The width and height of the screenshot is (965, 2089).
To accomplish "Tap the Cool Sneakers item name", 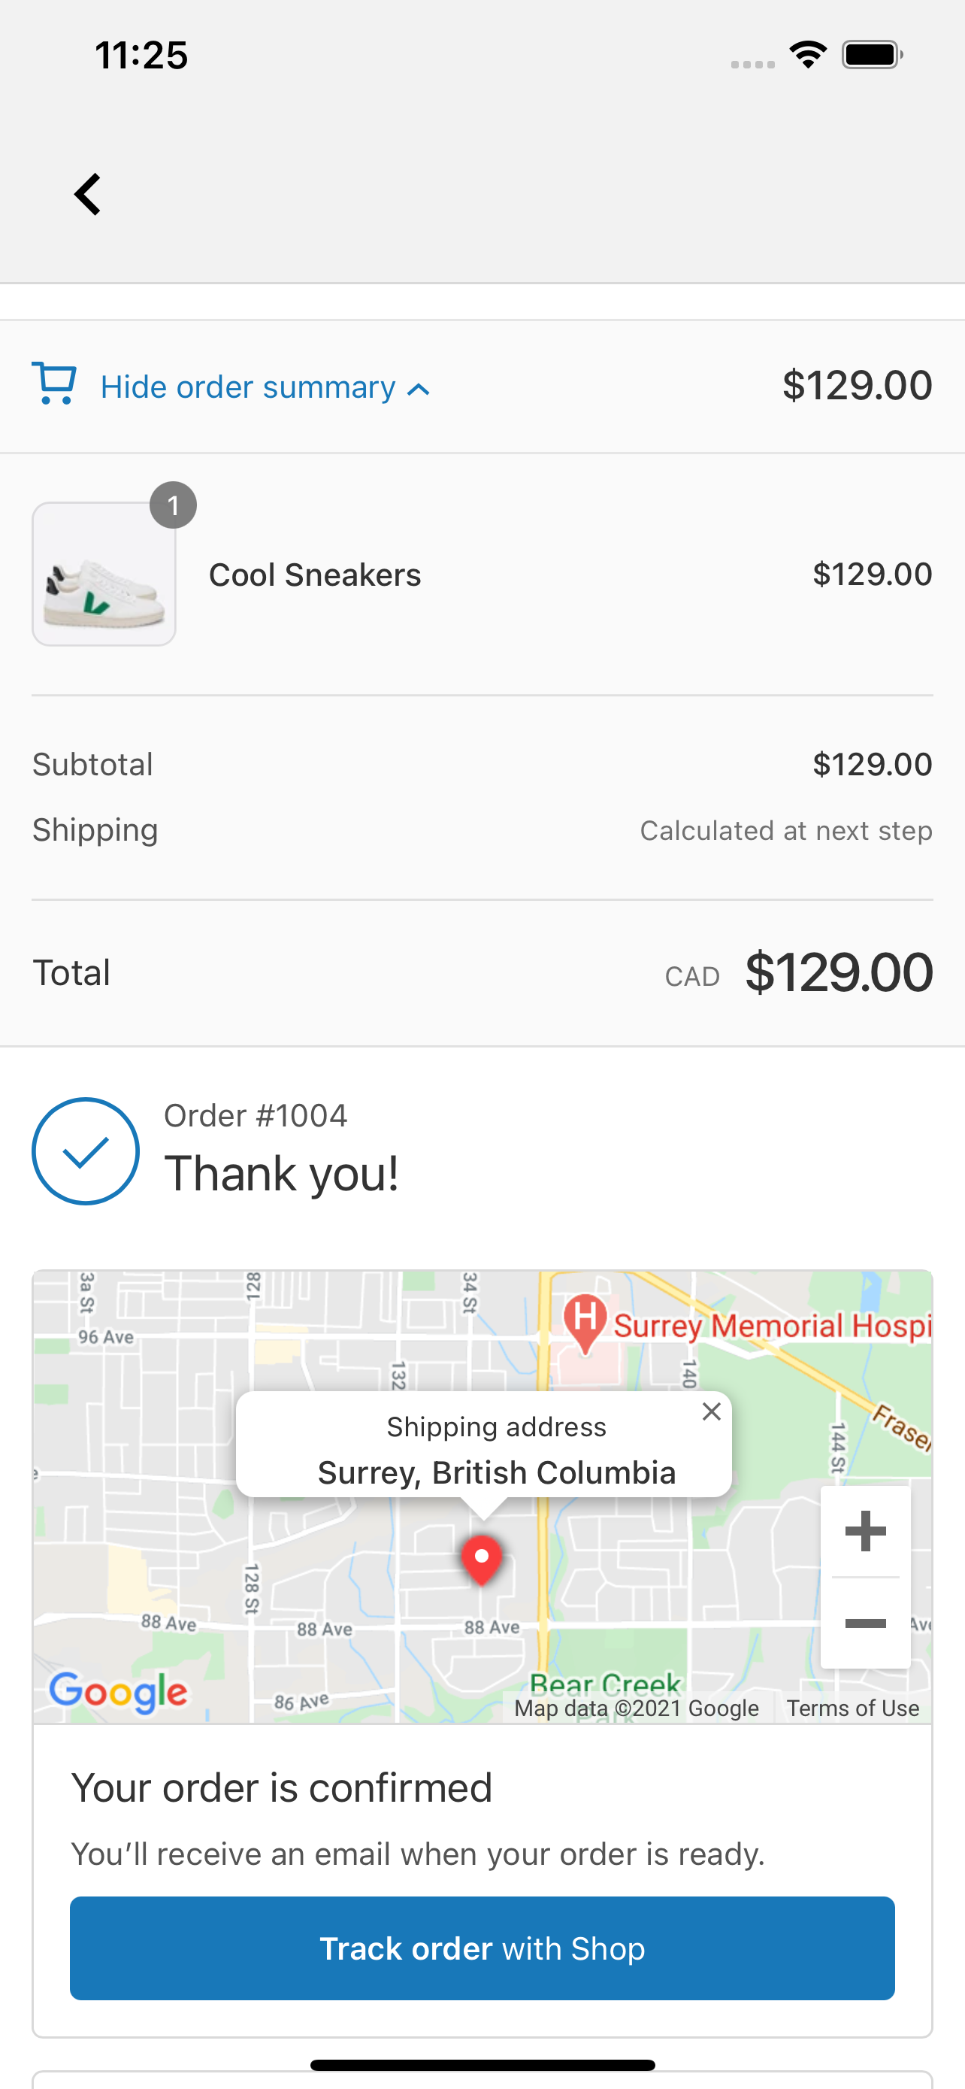I will [315, 575].
